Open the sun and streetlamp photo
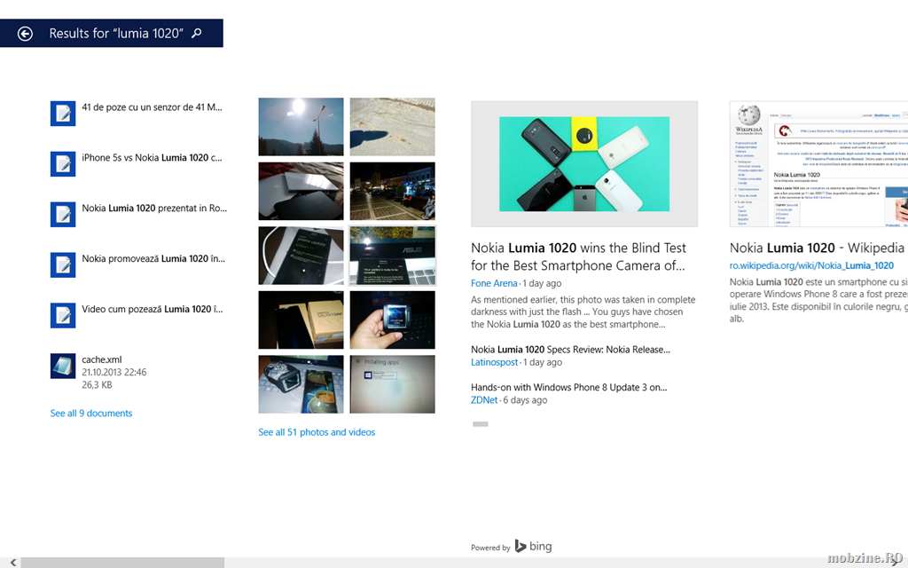Screen dimensions: 908x568 point(301,126)
